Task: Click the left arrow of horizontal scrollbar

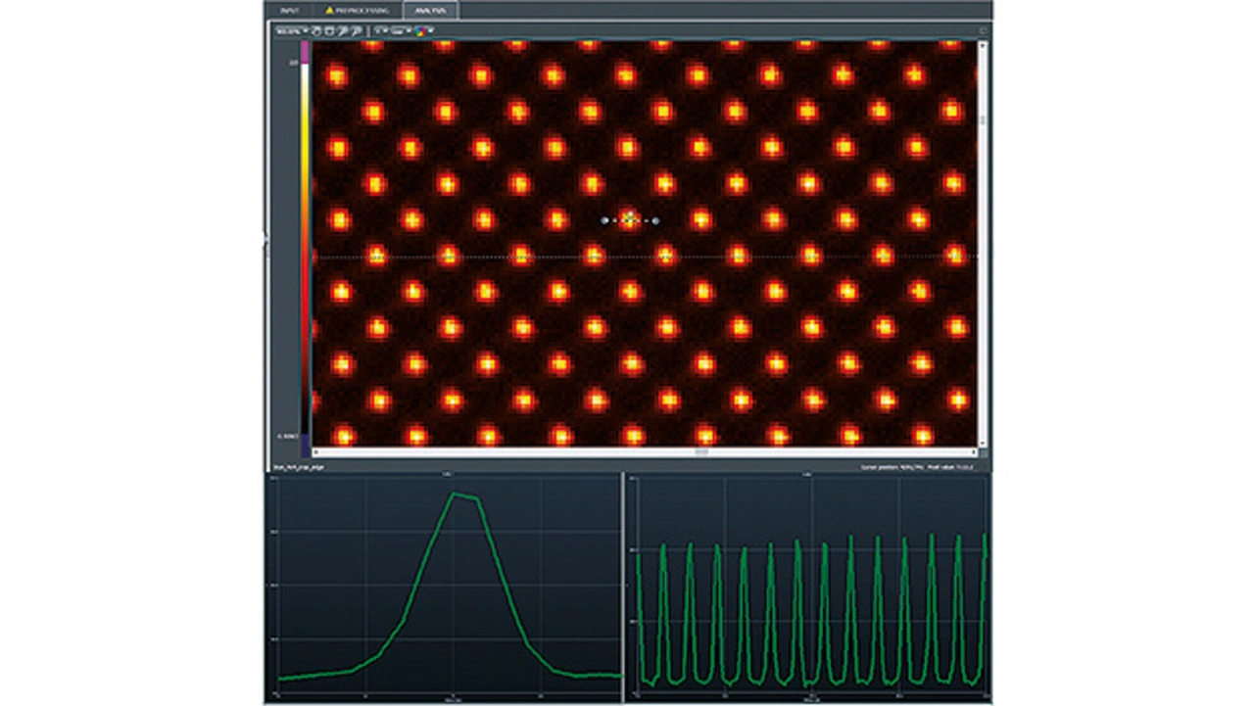Action: coord(316,452)
